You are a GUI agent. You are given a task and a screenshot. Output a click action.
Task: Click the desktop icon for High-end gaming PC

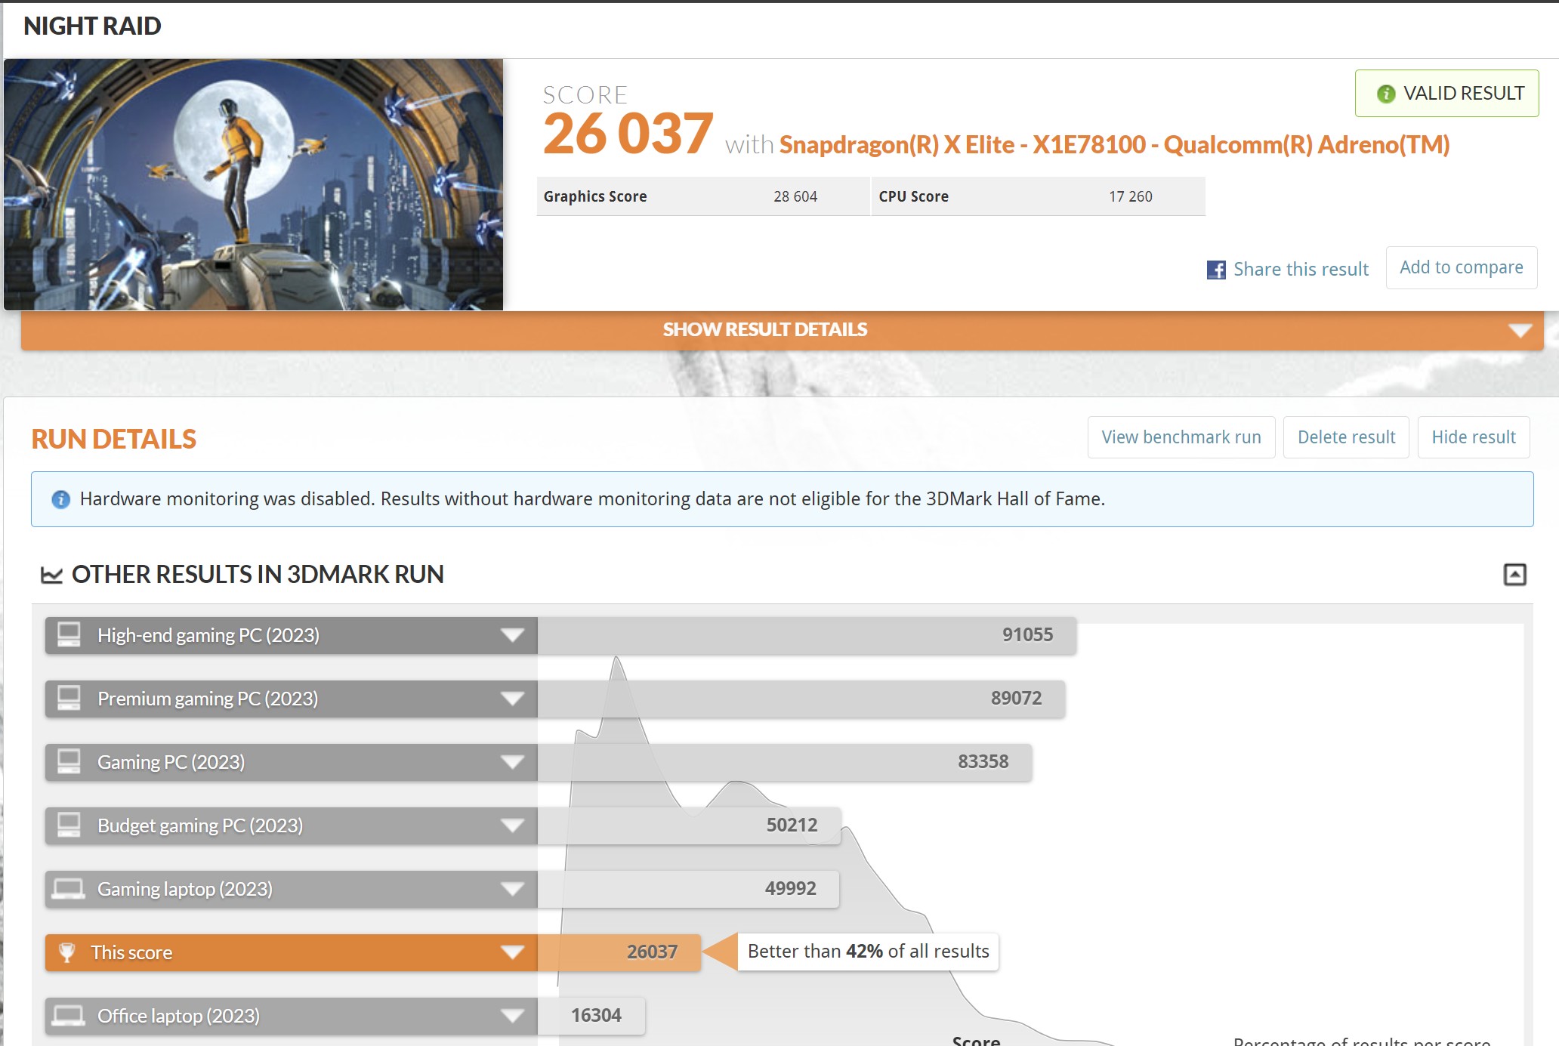click(69, 634)
